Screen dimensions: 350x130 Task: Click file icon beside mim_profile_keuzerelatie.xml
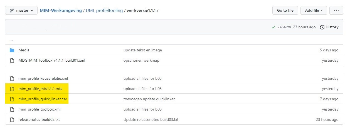coord(12,79)
